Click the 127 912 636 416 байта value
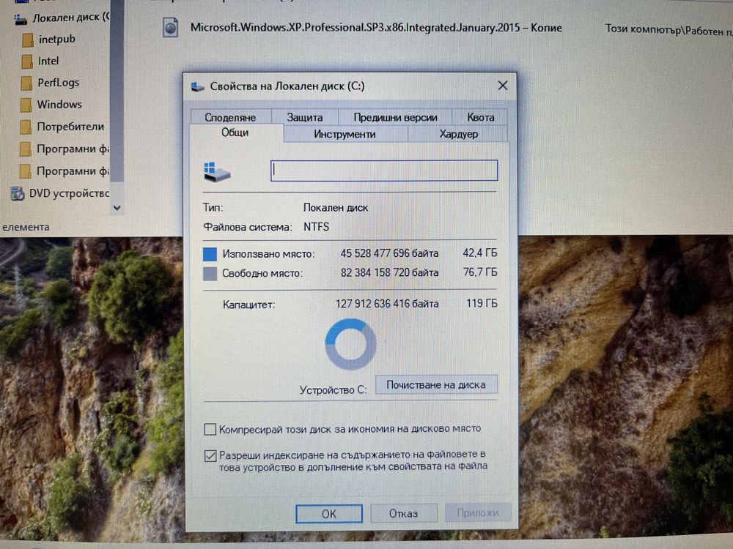 tap(387, 304)
